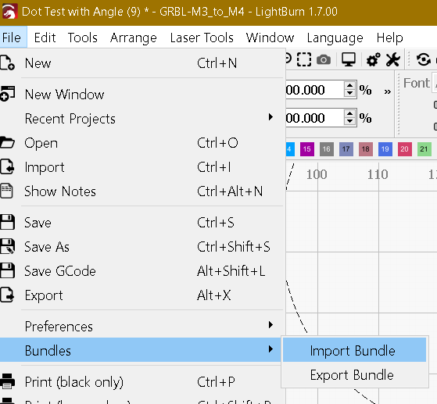Open the gears settings toolbar icon
Viewport: 437px width, 404px height.
coord(373,59)
